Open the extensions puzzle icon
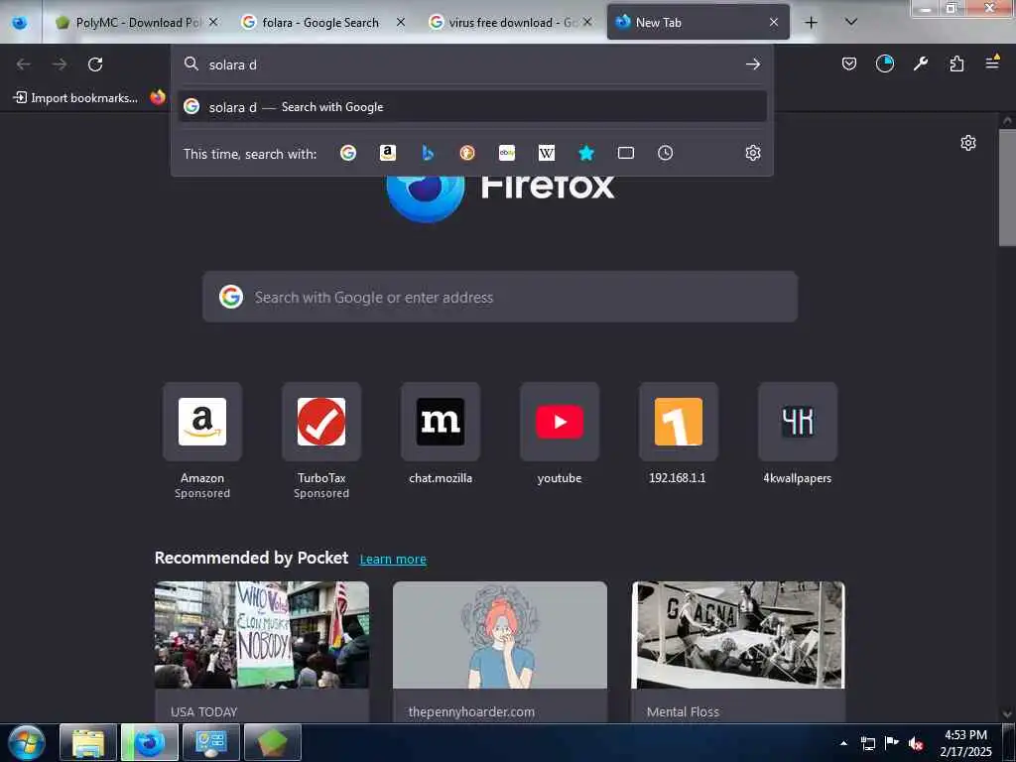1016x762 pixels. [956, 63]
